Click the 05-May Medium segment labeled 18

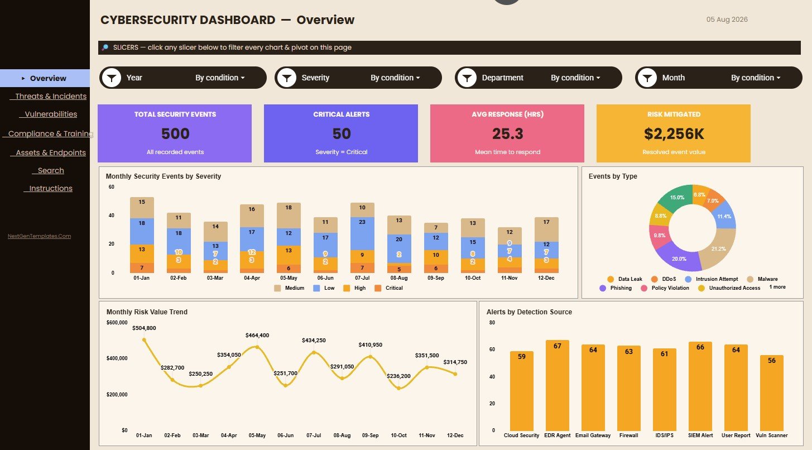point(289,216)
